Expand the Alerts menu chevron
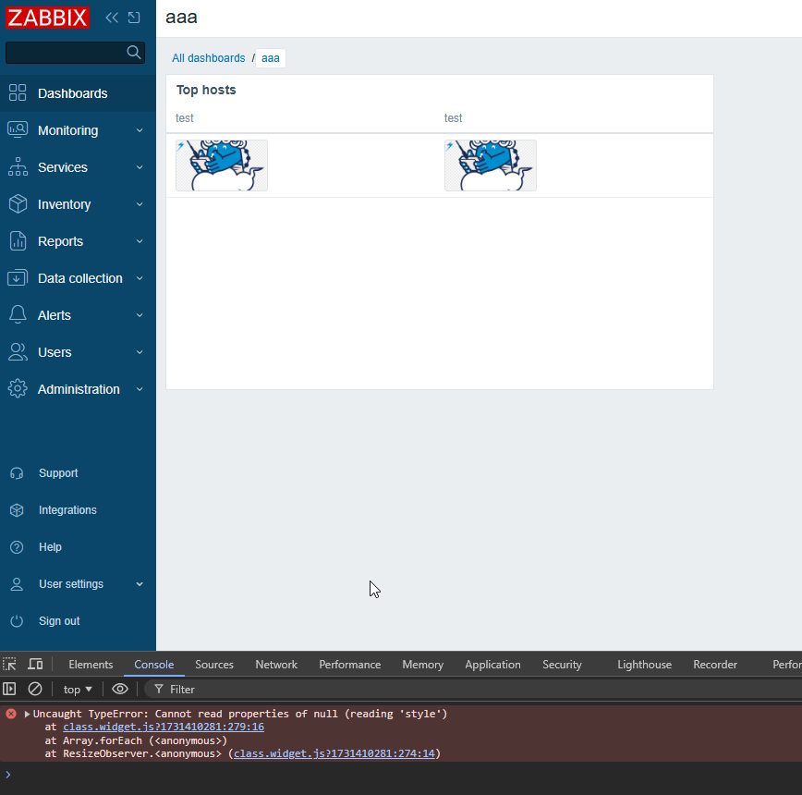802x795 pixels. click(x=140, y=315)
